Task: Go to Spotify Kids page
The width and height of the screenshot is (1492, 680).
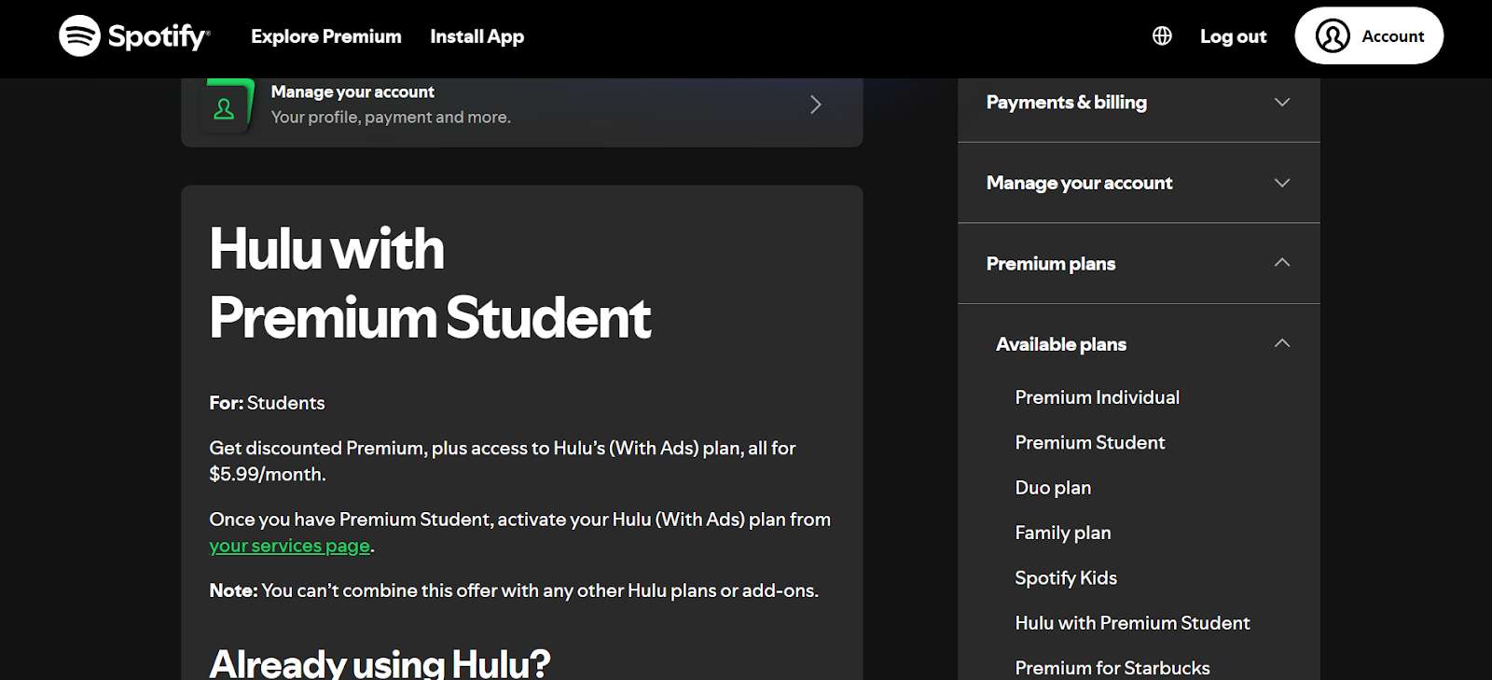Action: point(1066,578)
